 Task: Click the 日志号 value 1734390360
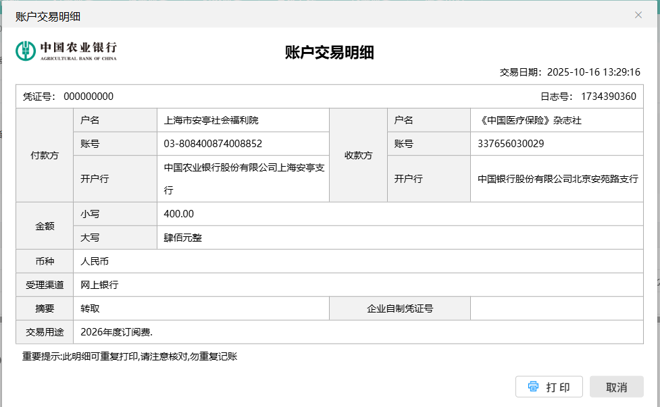608,97
